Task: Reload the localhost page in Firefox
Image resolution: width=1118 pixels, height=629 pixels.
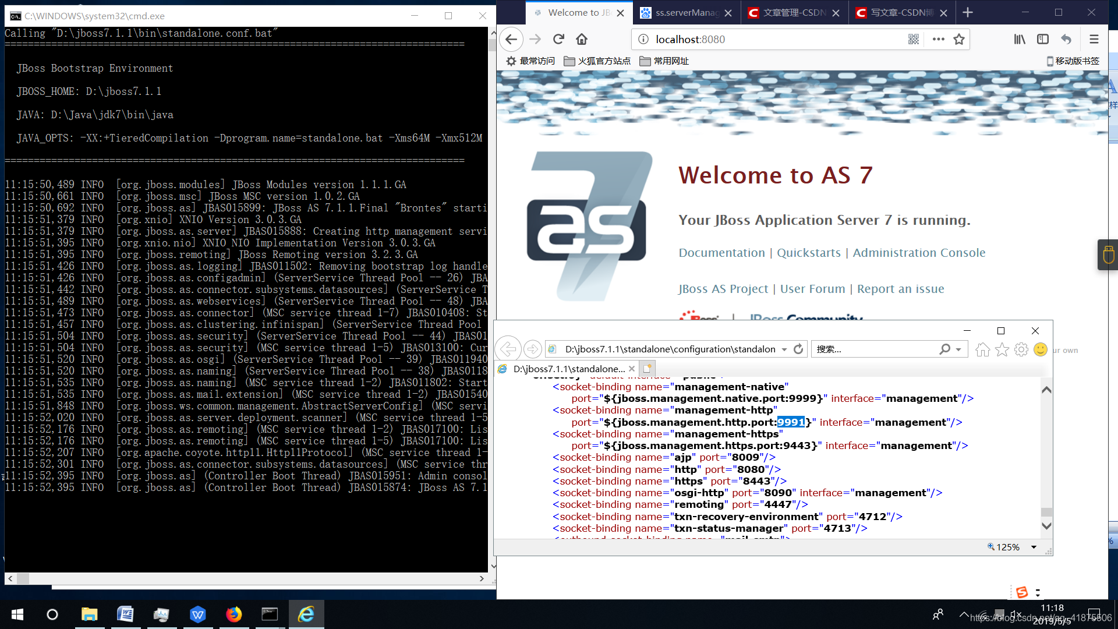Action: [558, 39]
